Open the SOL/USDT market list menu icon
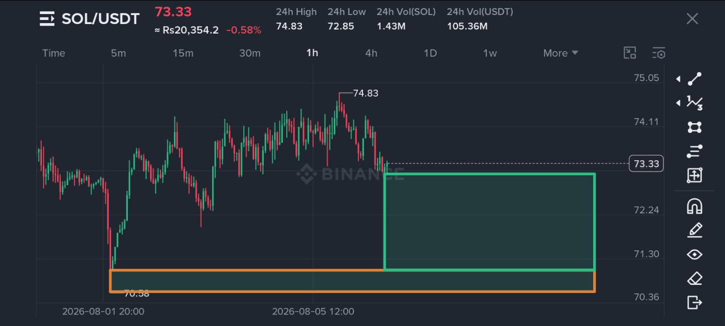This screenshot has width=725, height=326. pos(47,19)
